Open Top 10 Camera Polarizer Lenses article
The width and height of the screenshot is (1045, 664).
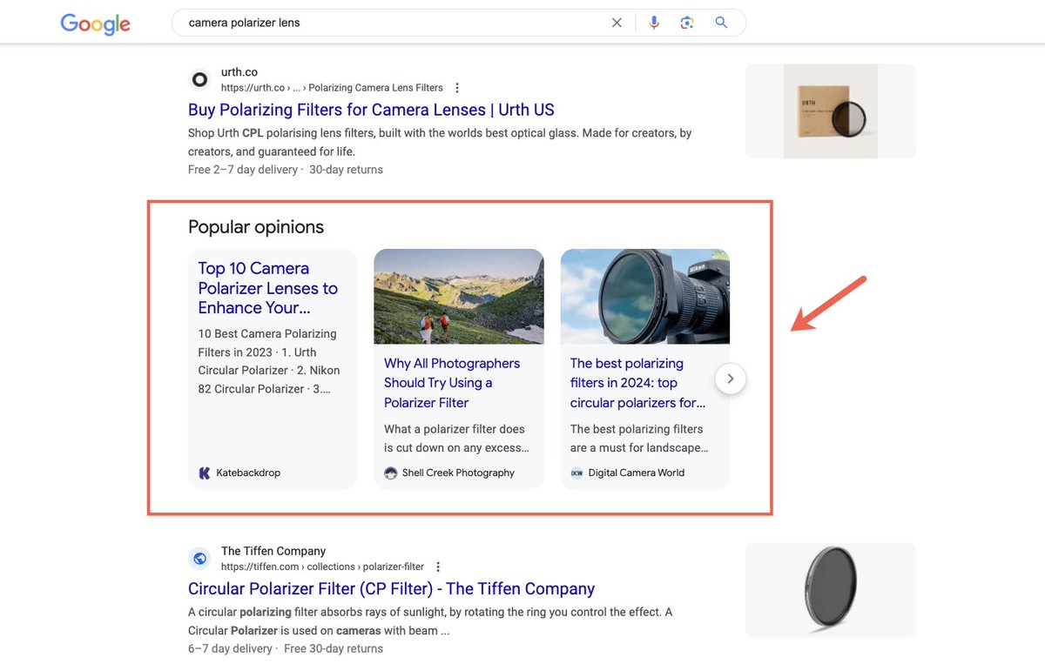(x=268, y=288)
